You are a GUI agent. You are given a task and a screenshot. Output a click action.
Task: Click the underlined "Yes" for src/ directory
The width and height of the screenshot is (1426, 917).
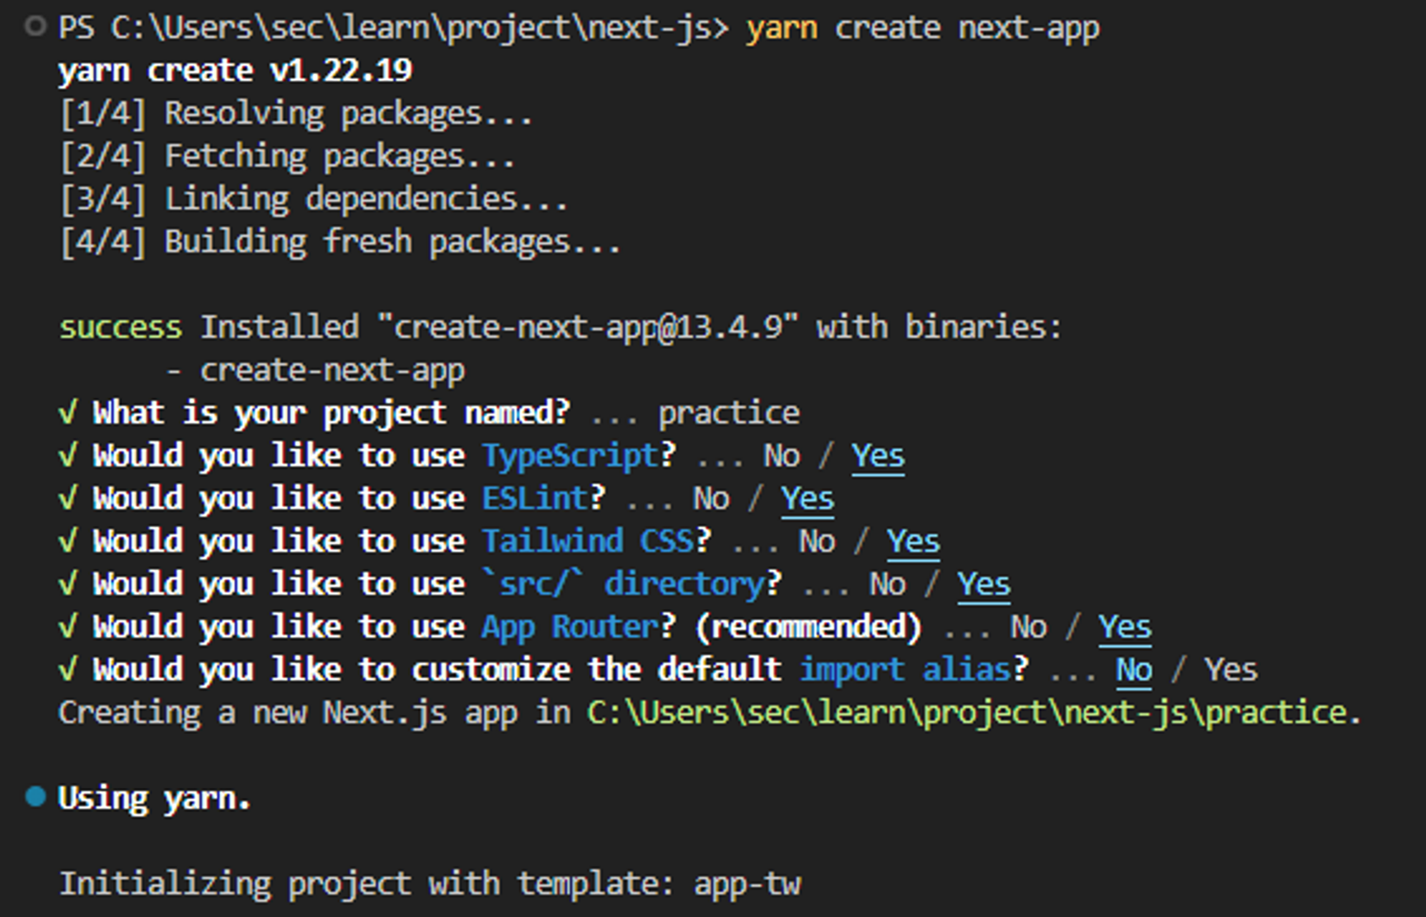click(983, 583)
